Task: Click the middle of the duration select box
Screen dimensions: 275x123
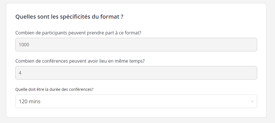Action: 136,101
